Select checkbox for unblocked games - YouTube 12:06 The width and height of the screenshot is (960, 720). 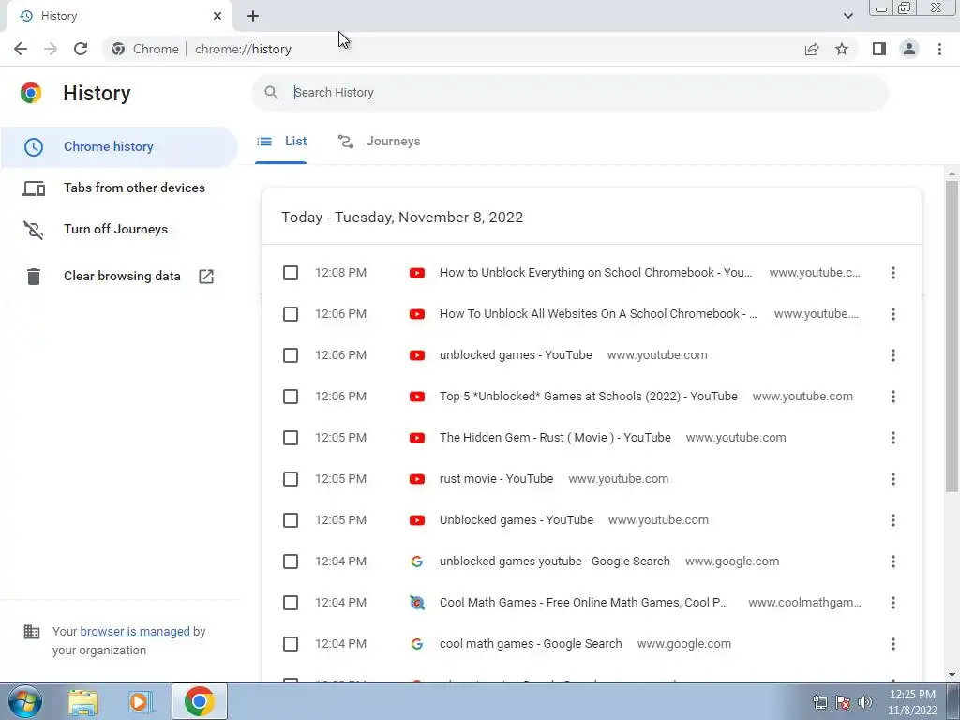tap(291, 355)
